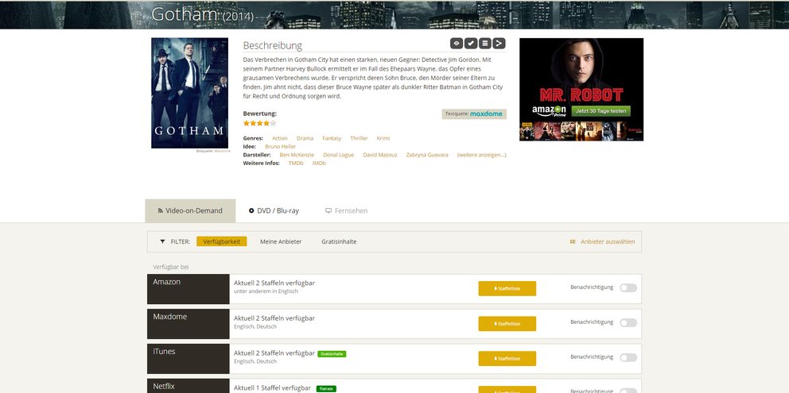Image resolution: width=789 pixels, height=393 pixels.
Task: Click Jetzt 30 Tage testen ad button
Action: [x=600, y=110]
